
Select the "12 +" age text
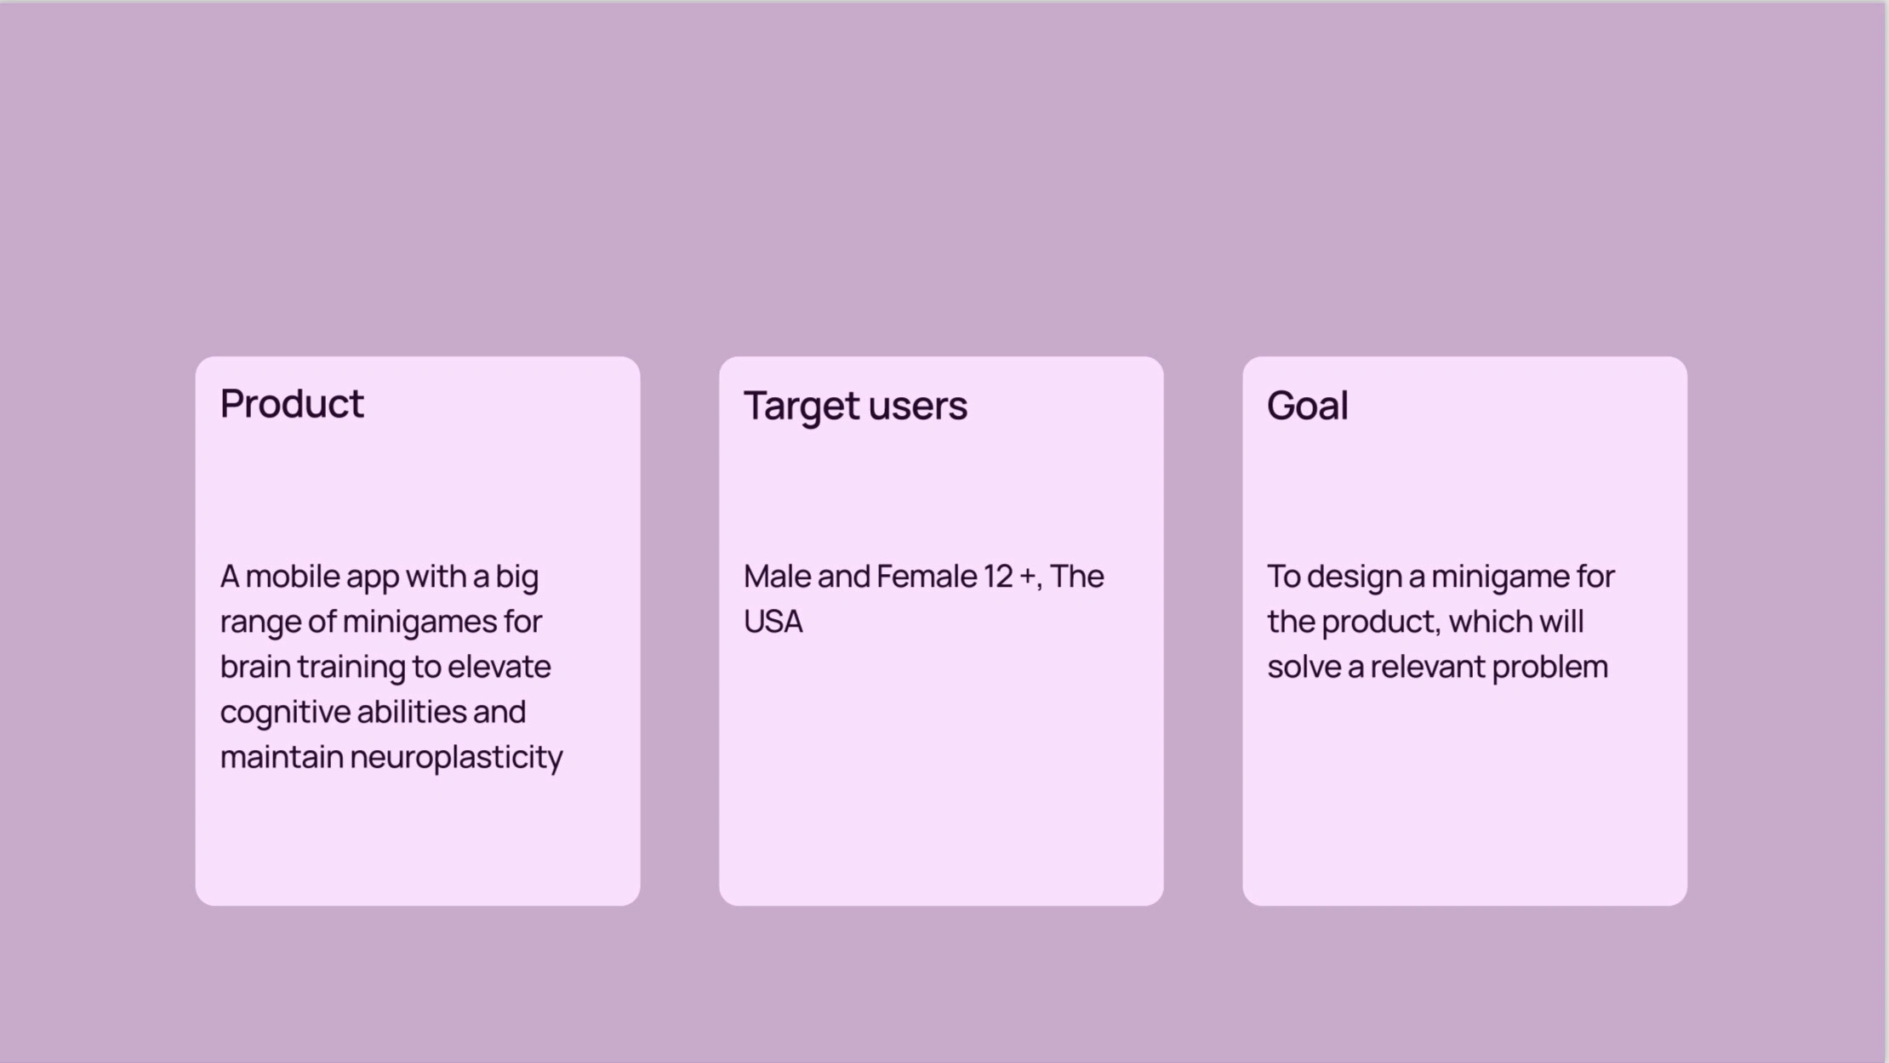[x=1010, y=577]
